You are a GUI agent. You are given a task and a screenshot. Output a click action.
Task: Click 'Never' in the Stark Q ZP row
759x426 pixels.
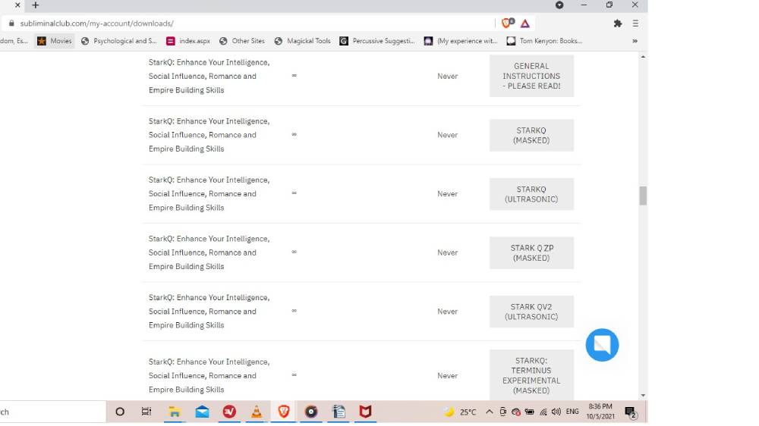(447, 252)
